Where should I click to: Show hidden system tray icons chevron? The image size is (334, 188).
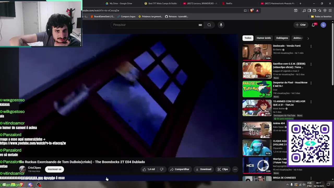point(287,185)
